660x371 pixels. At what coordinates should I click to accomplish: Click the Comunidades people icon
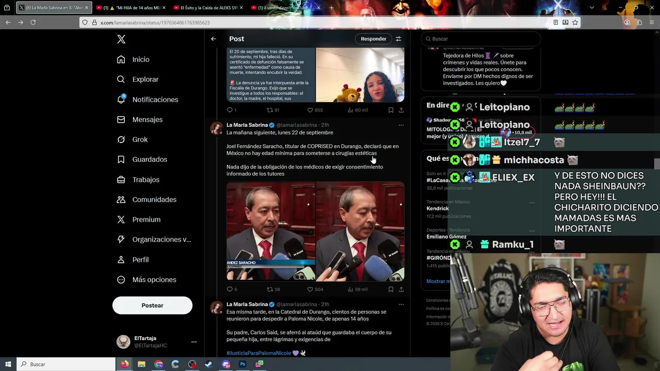(x=121, y=199)
